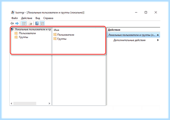
Task: Click the right scroll arrow in tree pane
Action: (x=49, y=103)
